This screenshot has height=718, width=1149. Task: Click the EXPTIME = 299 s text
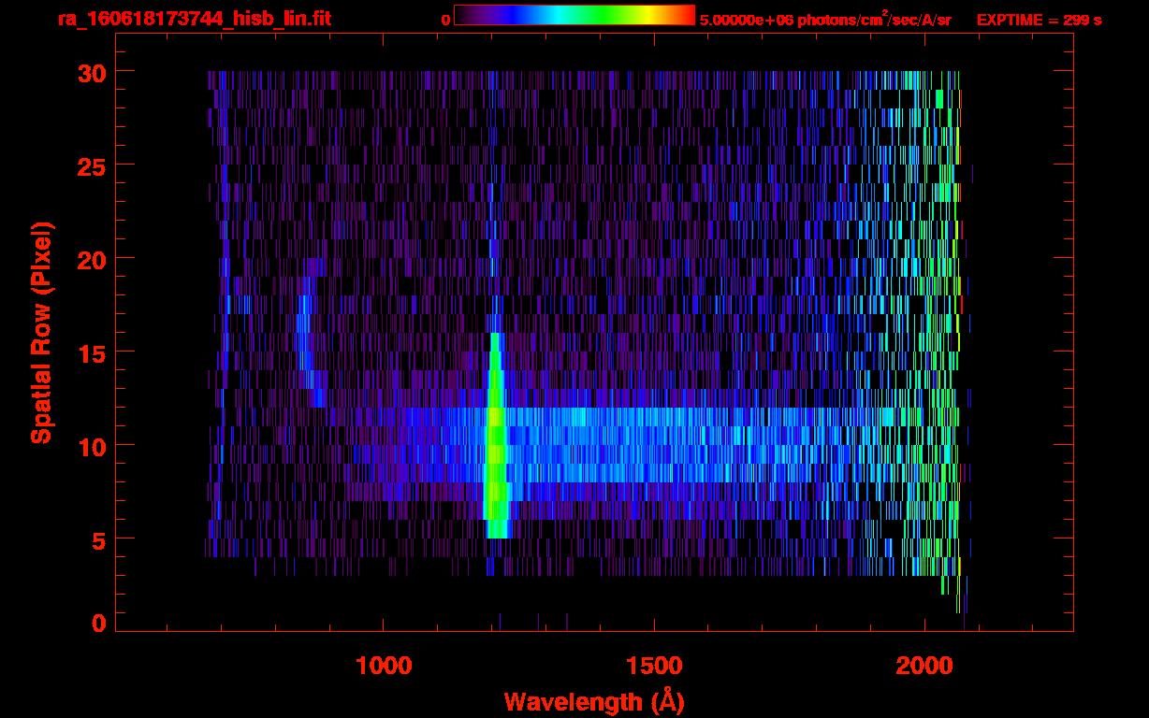[1039, 20]
